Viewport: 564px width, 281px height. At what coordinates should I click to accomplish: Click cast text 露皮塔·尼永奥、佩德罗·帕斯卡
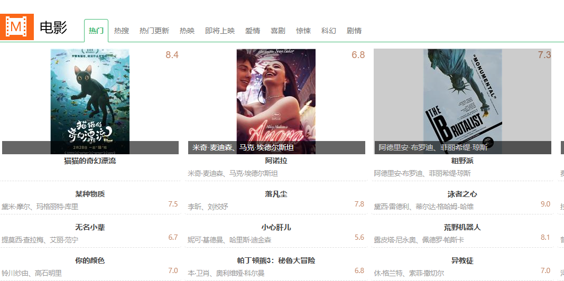(x=419, y=240)
